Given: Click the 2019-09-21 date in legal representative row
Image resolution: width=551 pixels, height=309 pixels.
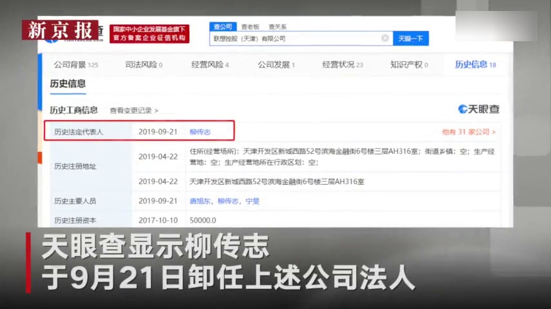Looking at the screenshot, I should (158, 132).
